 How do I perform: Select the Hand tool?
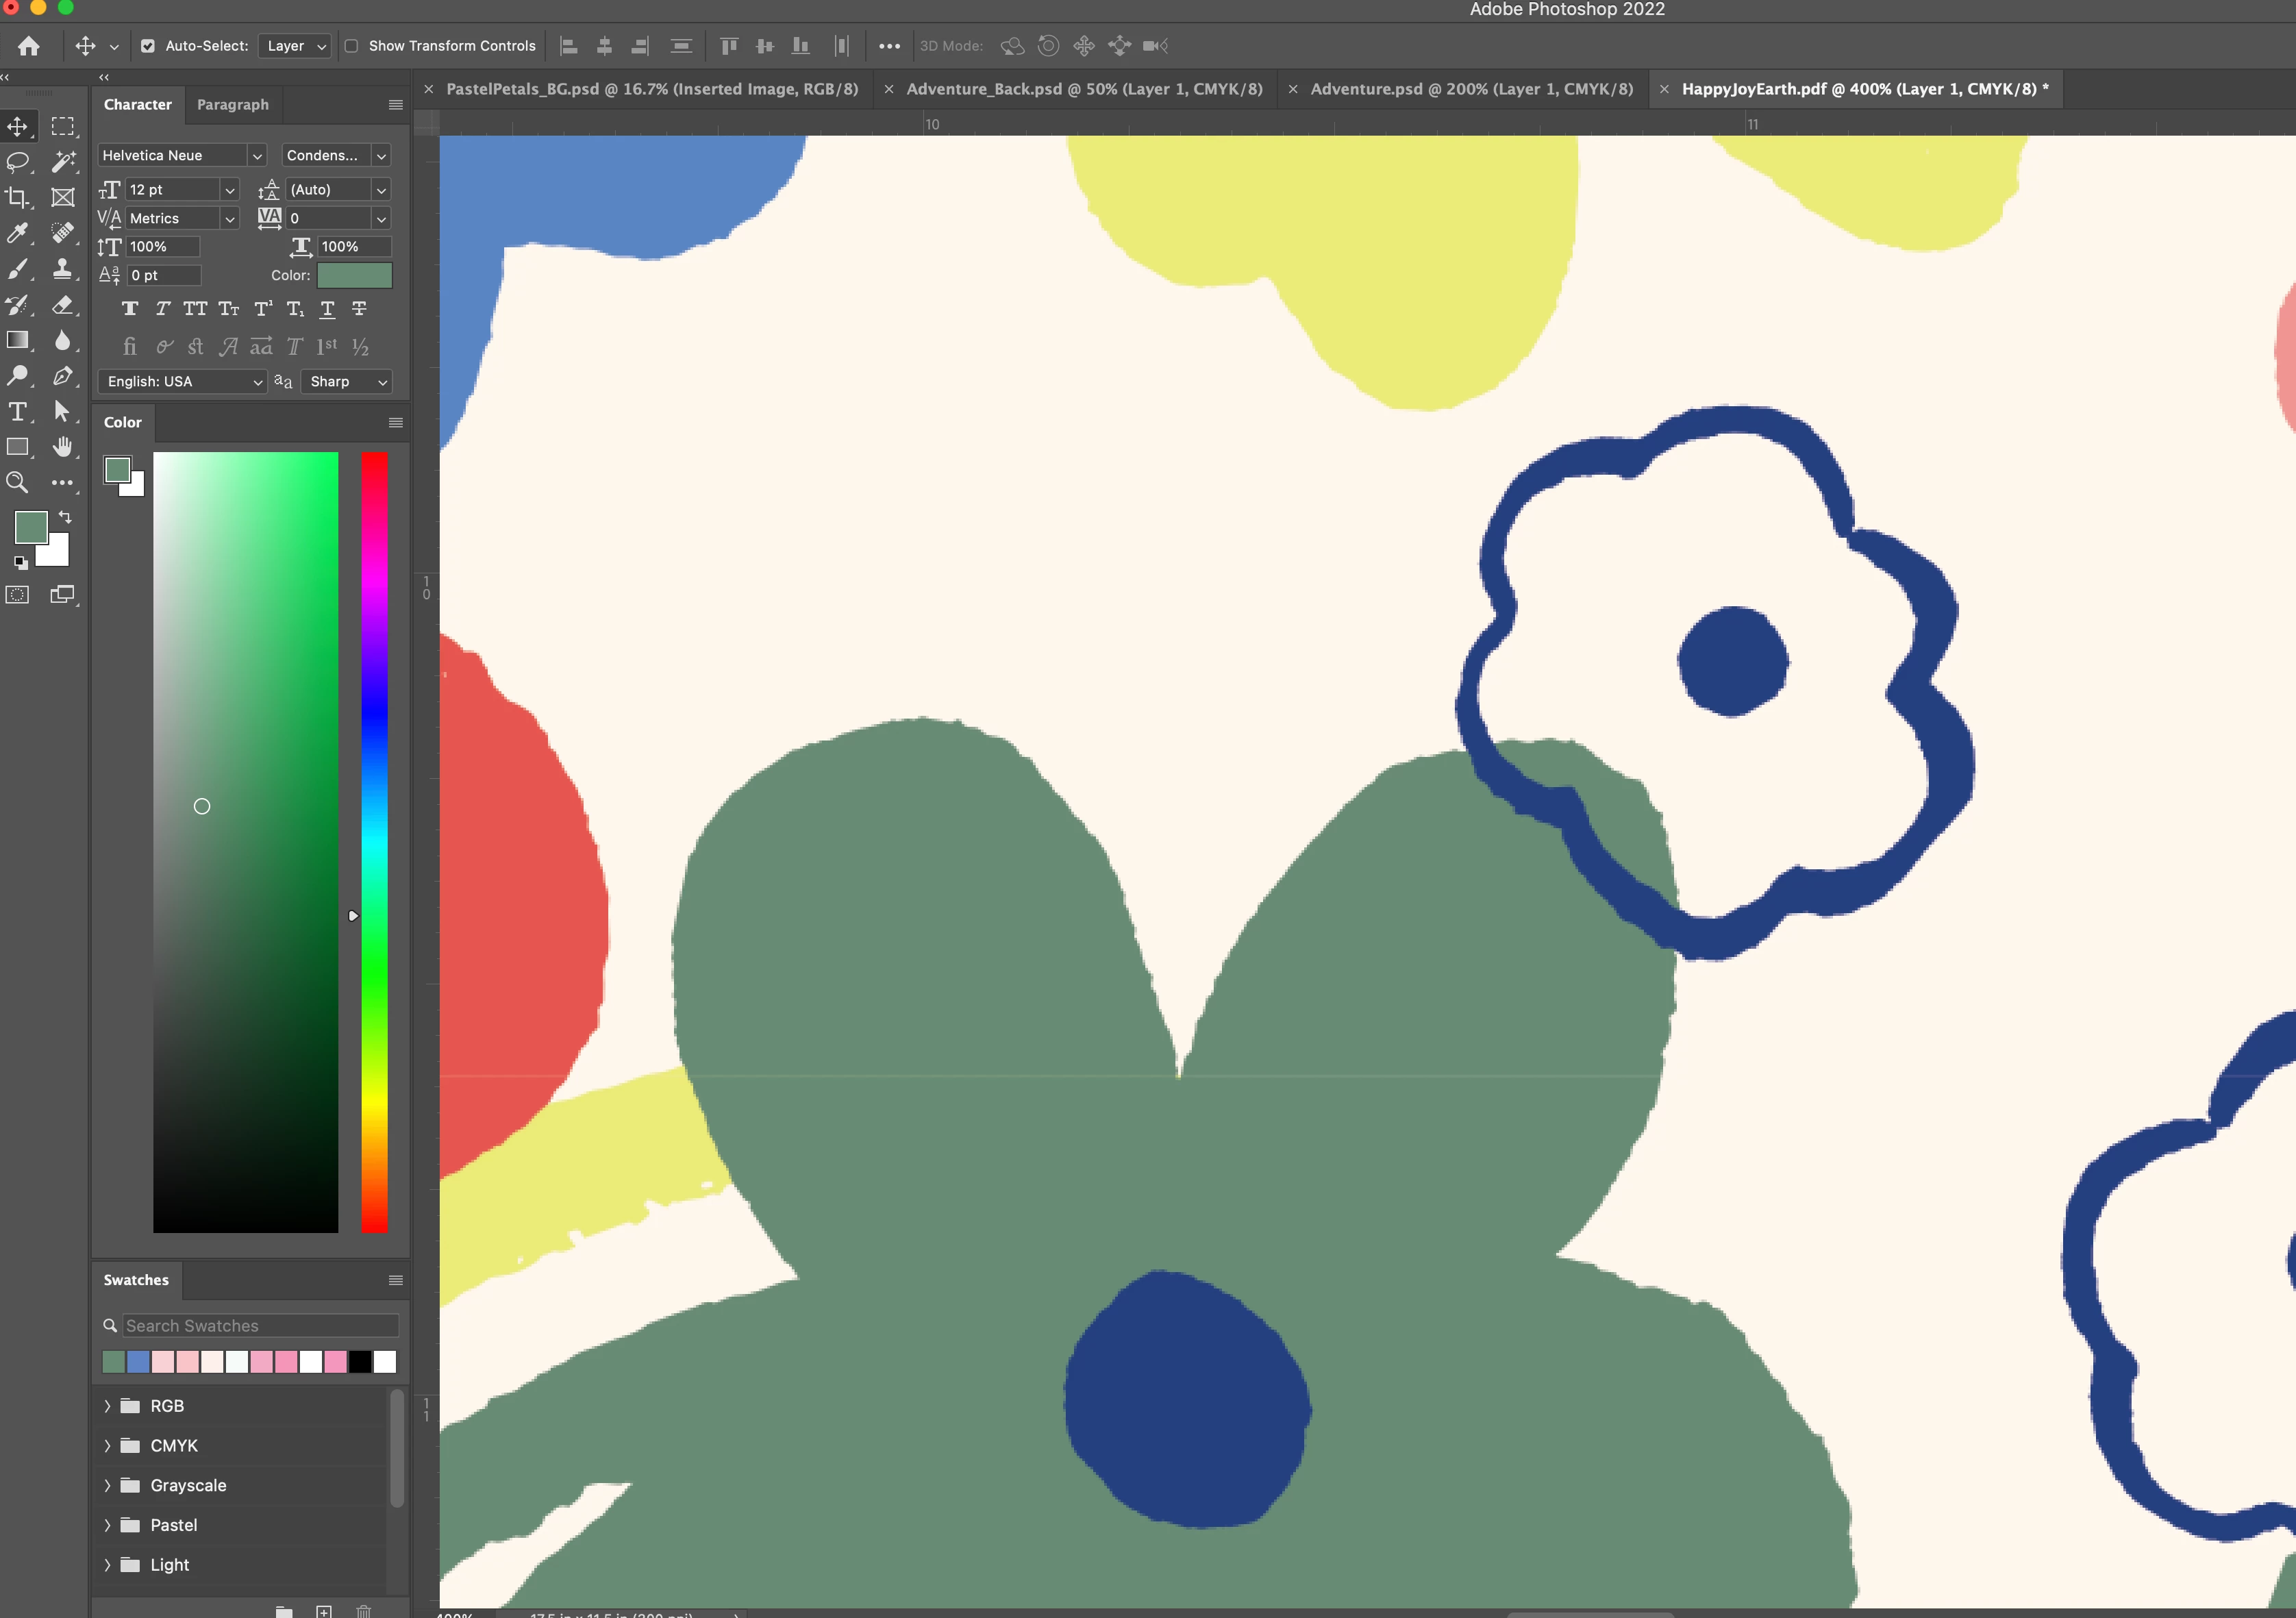(63, 447)
